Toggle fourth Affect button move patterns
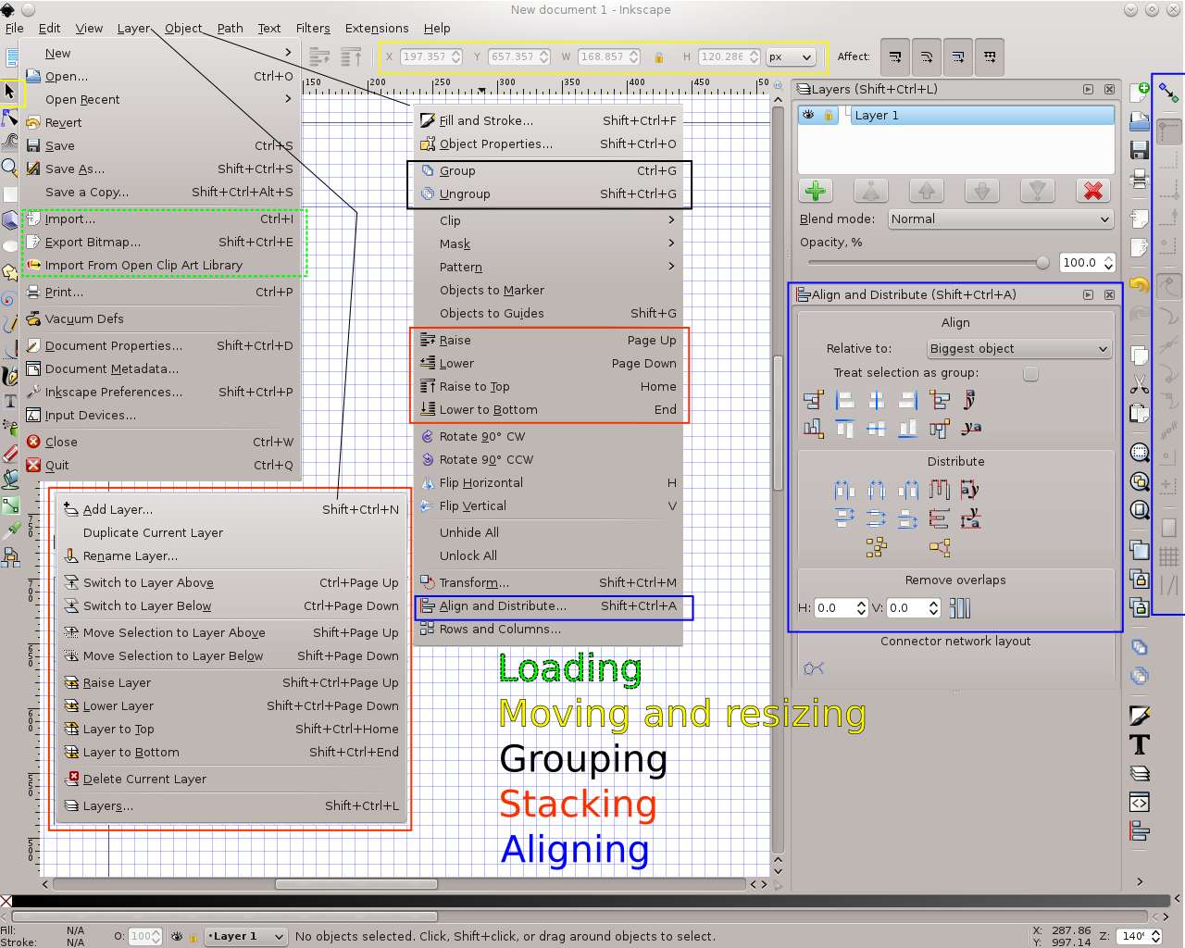 990,56
